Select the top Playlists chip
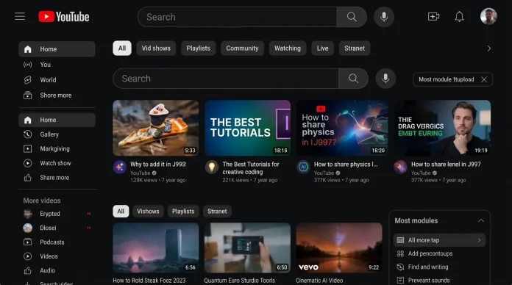 198,48
